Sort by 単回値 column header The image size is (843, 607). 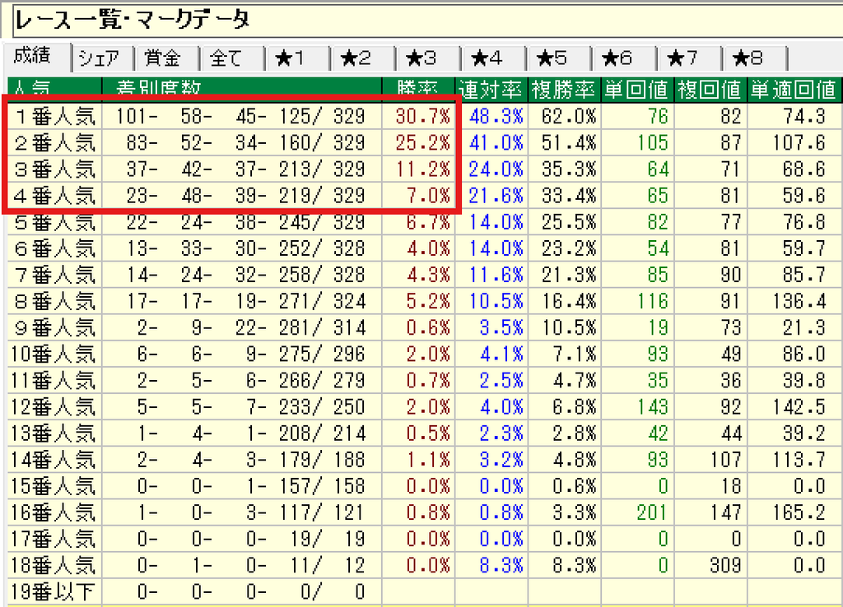pyautogui.click(x=637, y=89)
